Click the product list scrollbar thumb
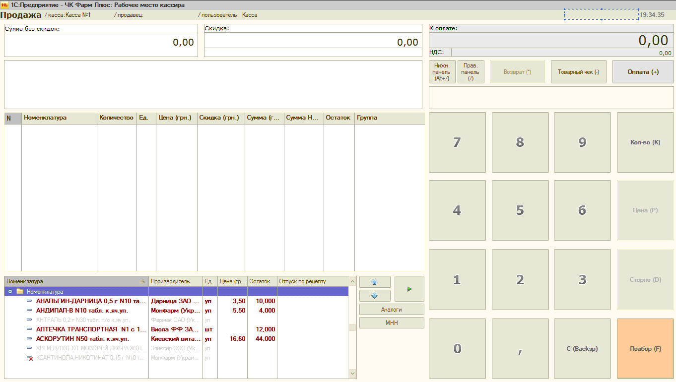The image size is (676, 382). pos(353,327)
